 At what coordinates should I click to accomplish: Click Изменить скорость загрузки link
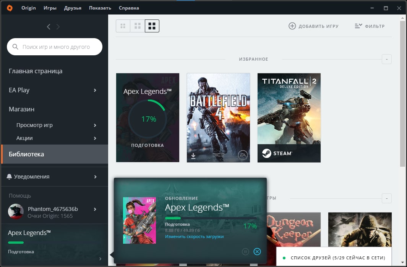click(194, 237)
